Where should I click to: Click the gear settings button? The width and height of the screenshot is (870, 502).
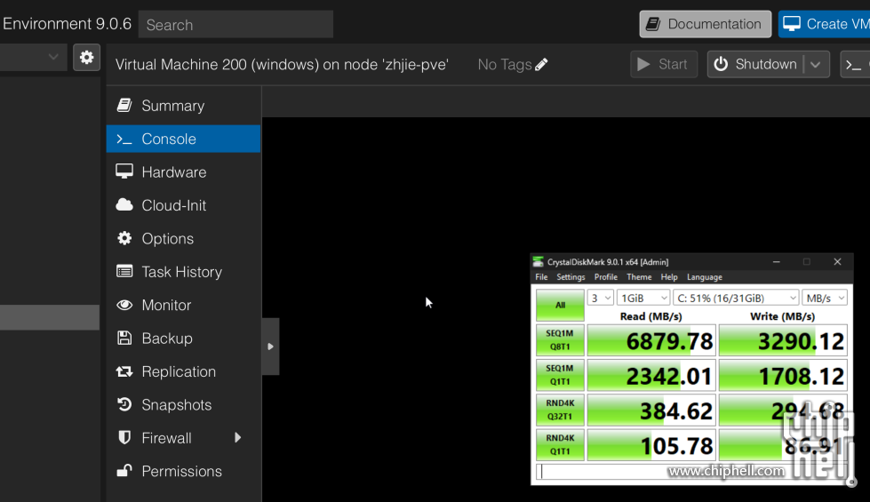86,57
